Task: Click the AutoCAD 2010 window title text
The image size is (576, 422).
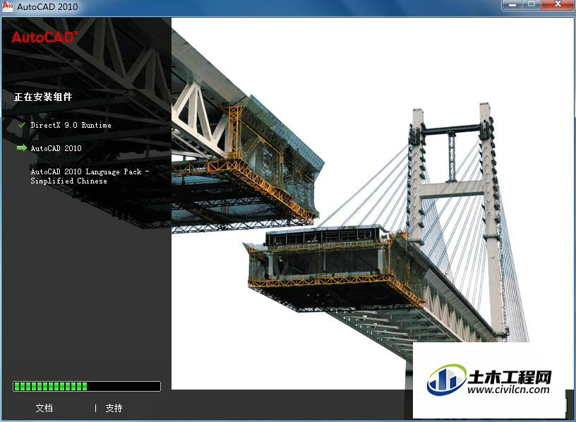Action: pos(47,6)
